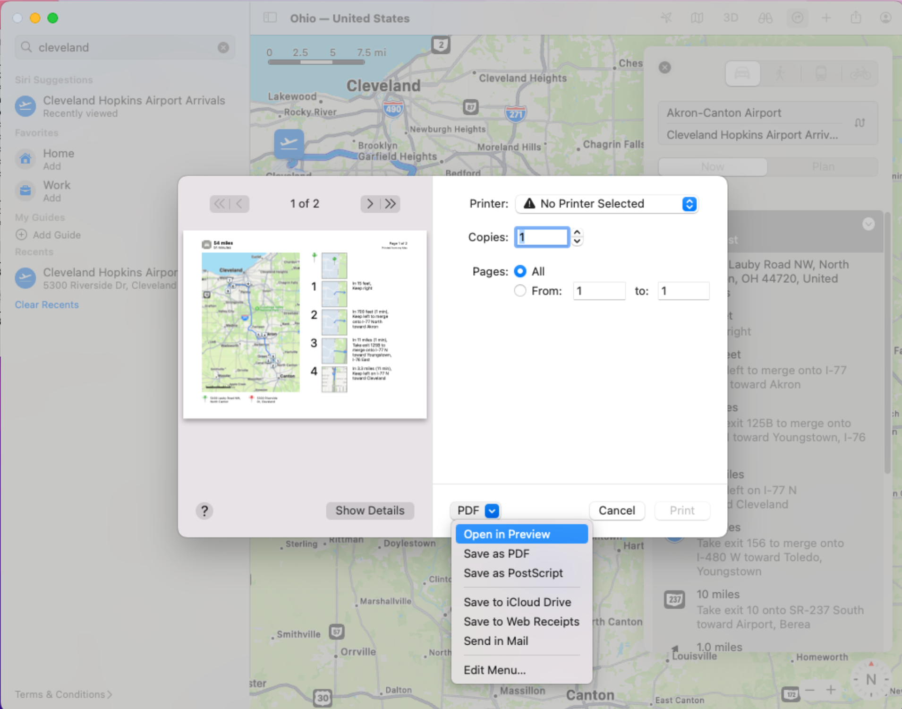Click the directions list scrollbar
Image resolution: width=902 pixels, height=709 pixels.
[x=887, y=344]
